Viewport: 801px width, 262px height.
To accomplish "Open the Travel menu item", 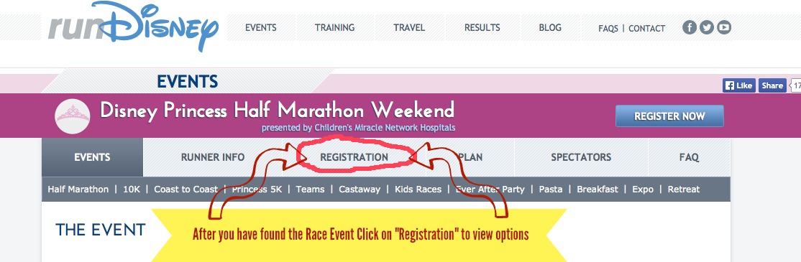I will (409, 27).
